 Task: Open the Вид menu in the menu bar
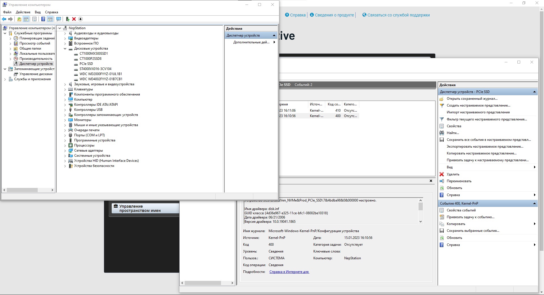(x=38, y=12)
